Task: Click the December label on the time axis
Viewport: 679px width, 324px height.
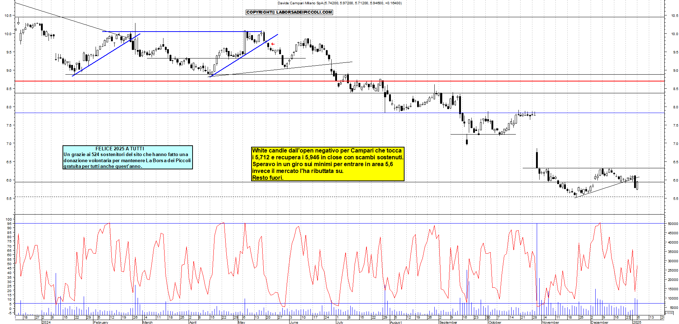Action: (600, 322)
